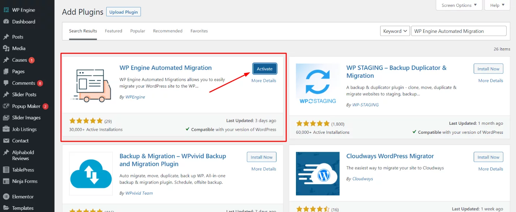Viewport: 516px width, 212px height.
Task: Click the Upload Plugin button
Action: click(124, 12)
